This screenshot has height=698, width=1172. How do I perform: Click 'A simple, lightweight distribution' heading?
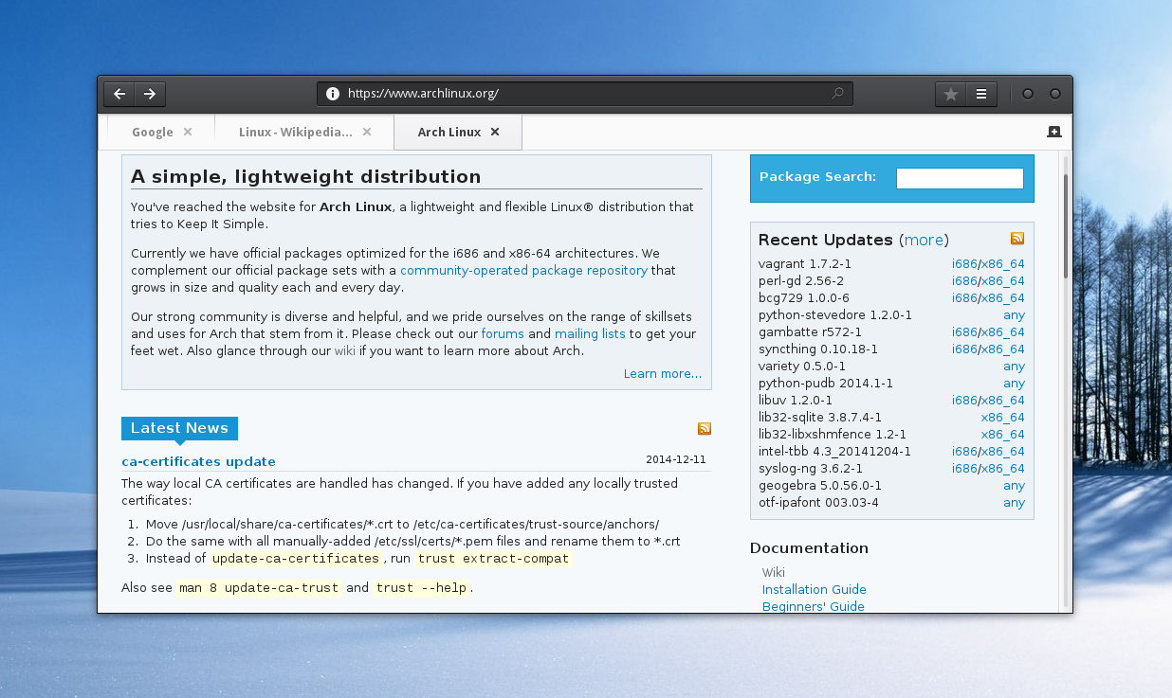306,177
